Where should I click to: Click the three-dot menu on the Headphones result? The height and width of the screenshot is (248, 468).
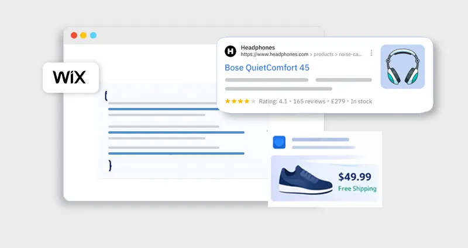tap(371, 53)
